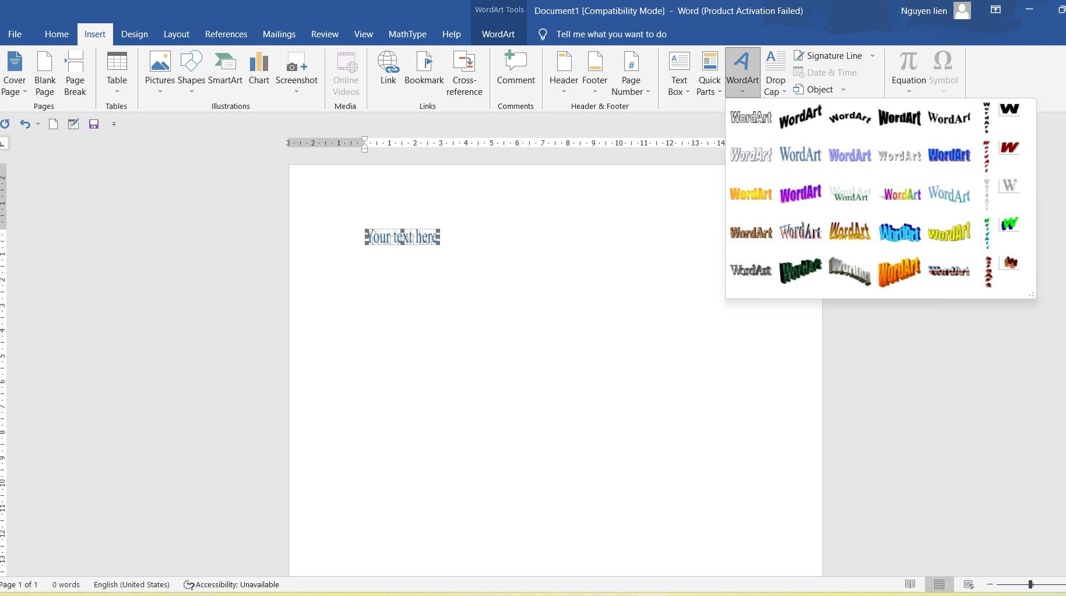1066x596 pixels.
Task: Click the zoom out minus button
Action: pos(990,584)
